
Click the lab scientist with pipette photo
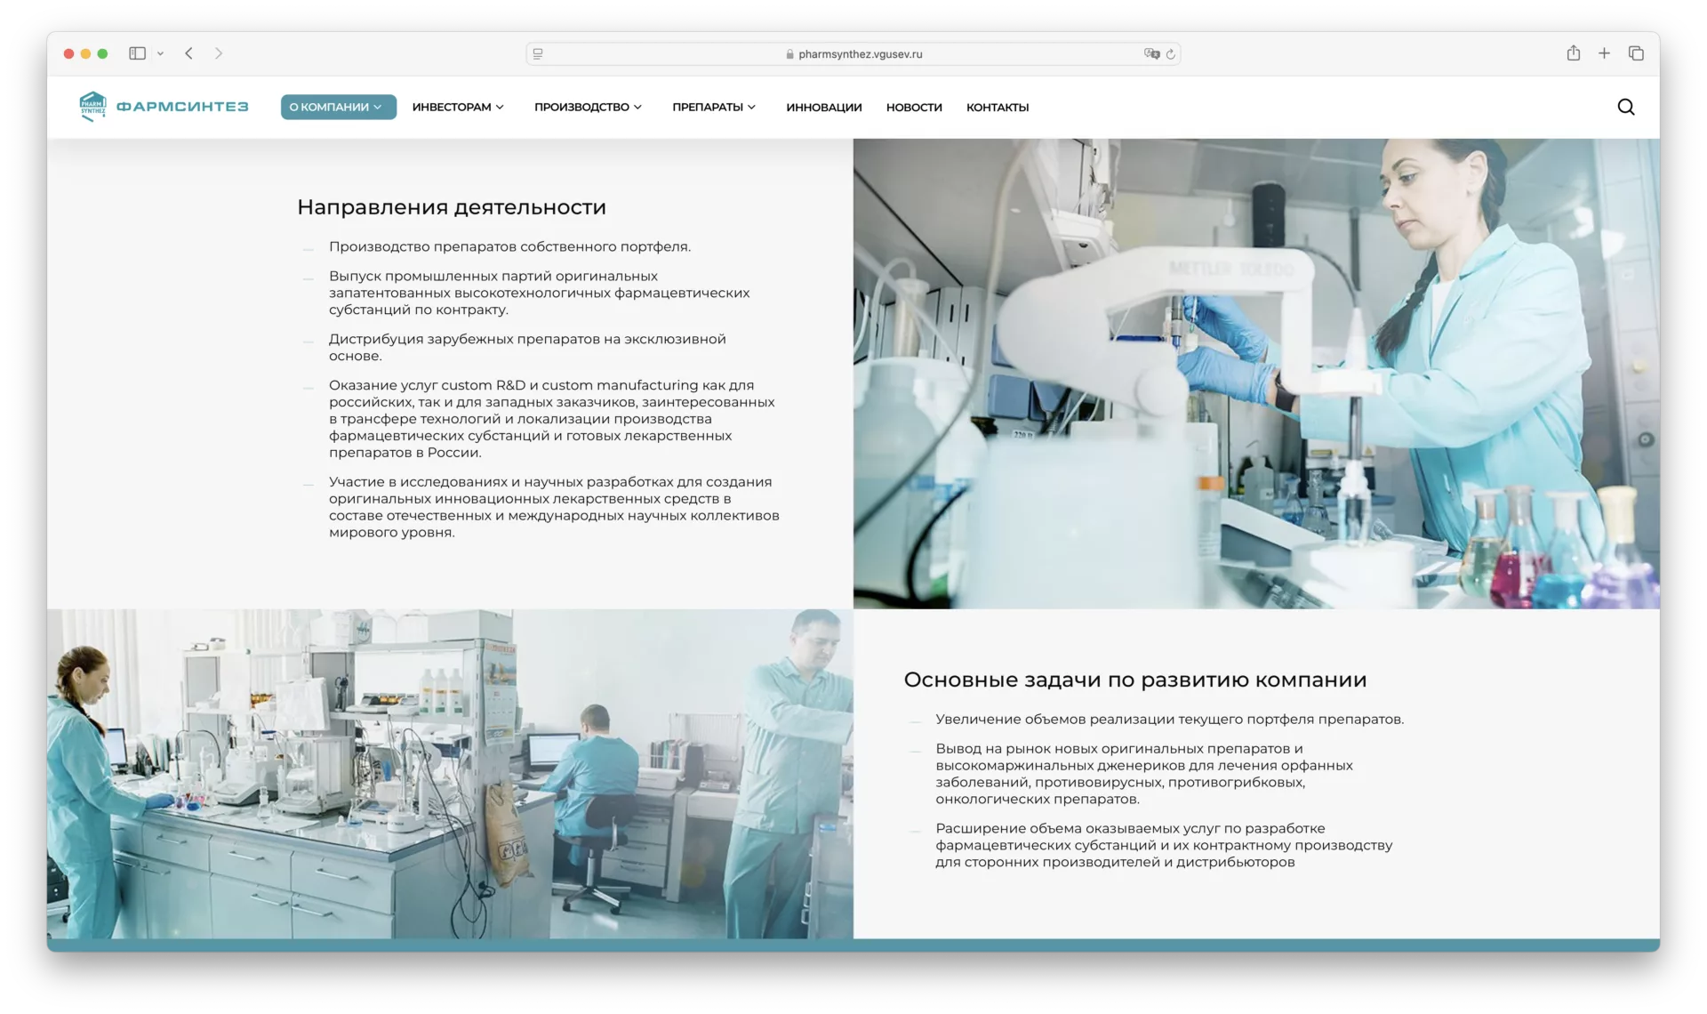1256,374
